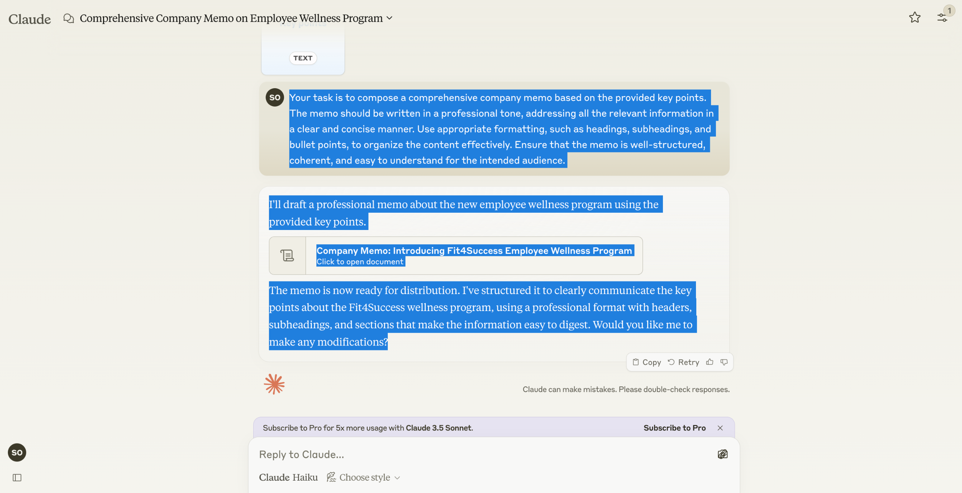Expand the Choose style dropdown
This screenshot has height=493, width=962.
[x=363, y=477]
